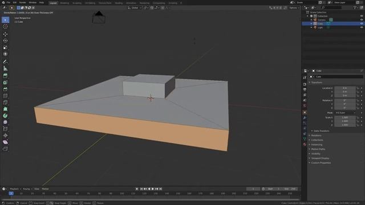Select the green Poly Build tool
Viewport: 365px width, 205px height.
pyautogui.click(x=5, y=109)
